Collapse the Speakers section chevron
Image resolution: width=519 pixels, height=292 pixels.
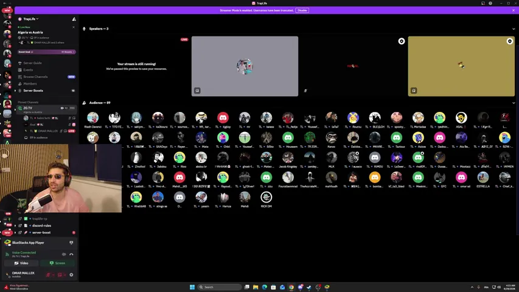click(514, 29)
